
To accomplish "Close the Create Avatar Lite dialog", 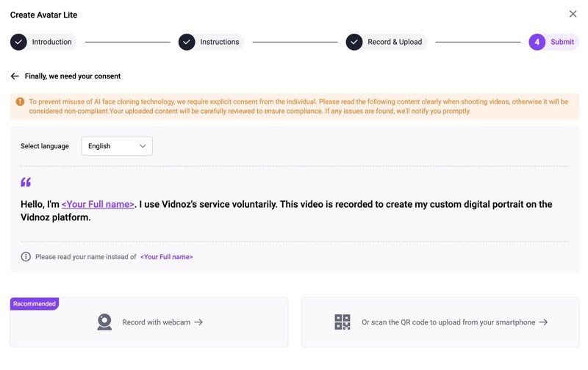I will [x=573, y=14].
